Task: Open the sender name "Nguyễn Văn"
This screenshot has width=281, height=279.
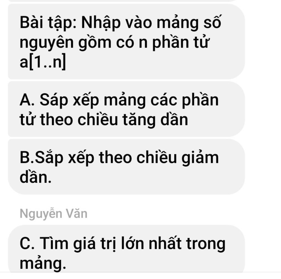Action: [x=54, y=214]
